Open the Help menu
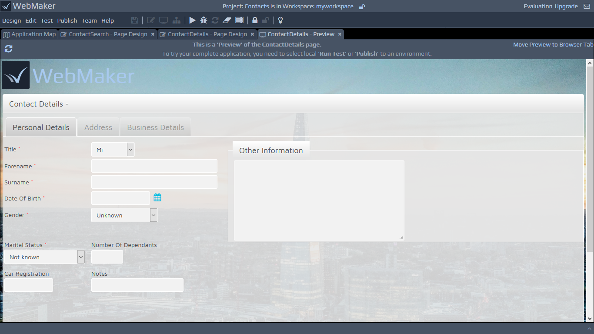The image size is (594, 334). pos(107,20)
